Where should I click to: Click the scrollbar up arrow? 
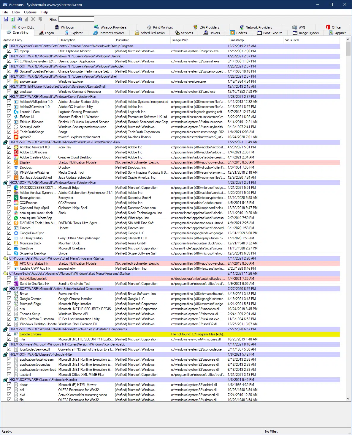point(348,40)
